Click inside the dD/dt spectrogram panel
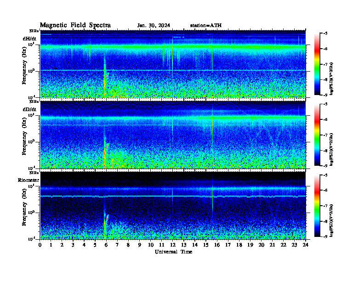The image size is (364, 281). click(x=173, y=135)
